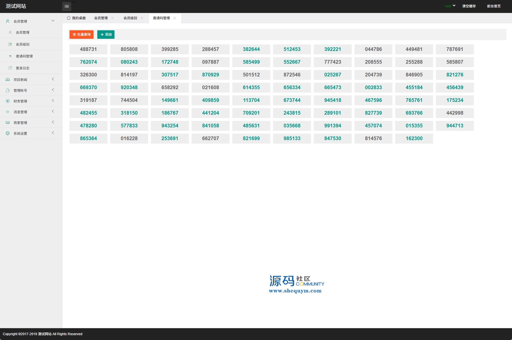
Task: Close the 邀请码管理 tab
Action: coord(175,18)
